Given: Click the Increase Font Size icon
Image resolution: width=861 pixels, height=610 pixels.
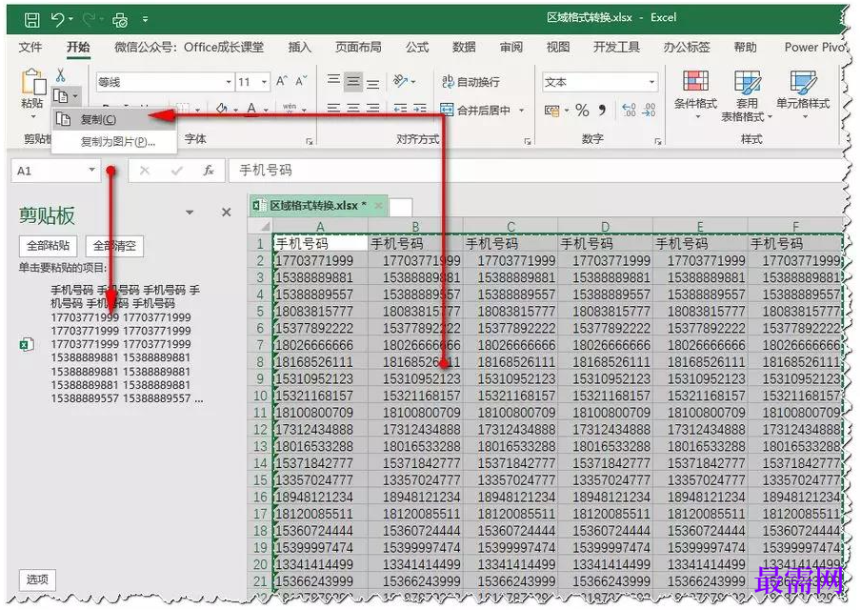Looking at the screenshot, I should click(281, 81).
